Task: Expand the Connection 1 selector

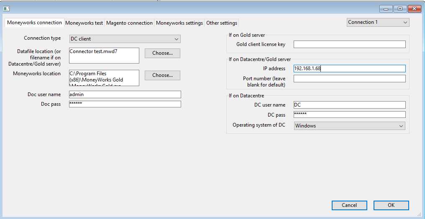Action: 378,23
